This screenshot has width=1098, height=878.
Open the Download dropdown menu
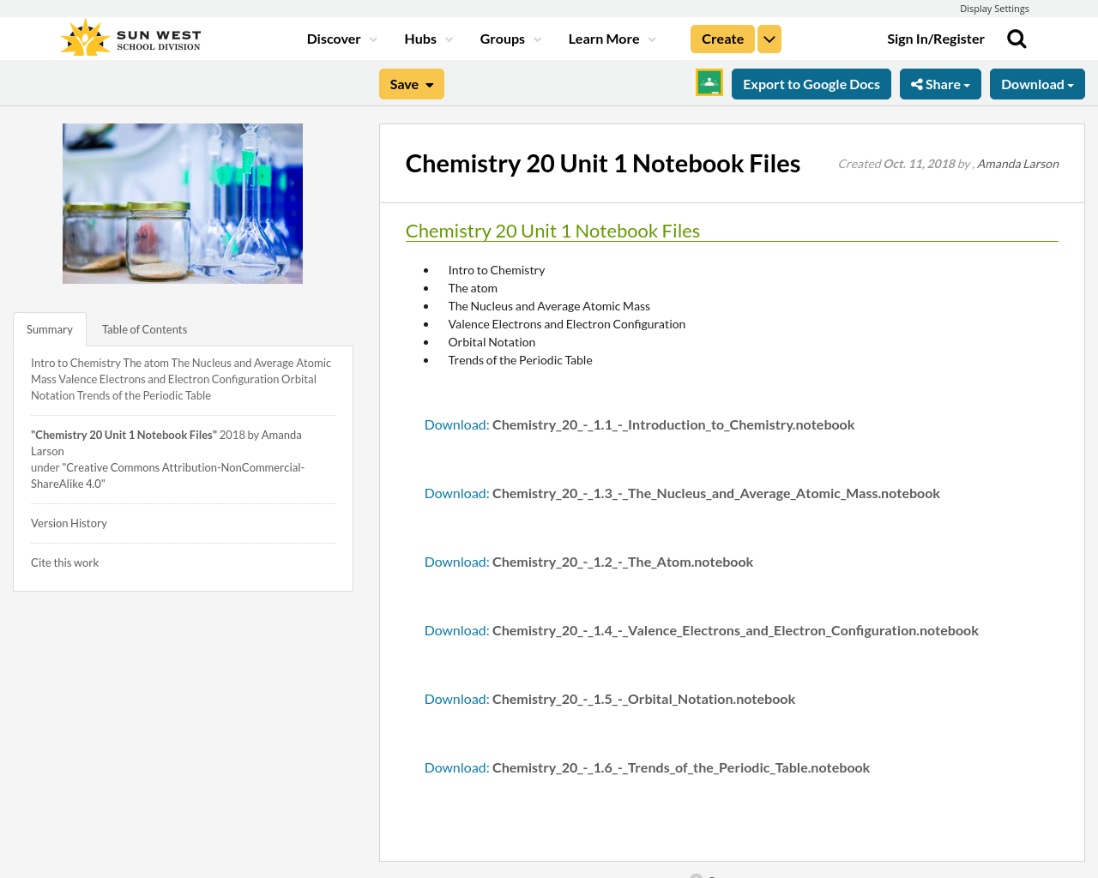[1037, 82]
